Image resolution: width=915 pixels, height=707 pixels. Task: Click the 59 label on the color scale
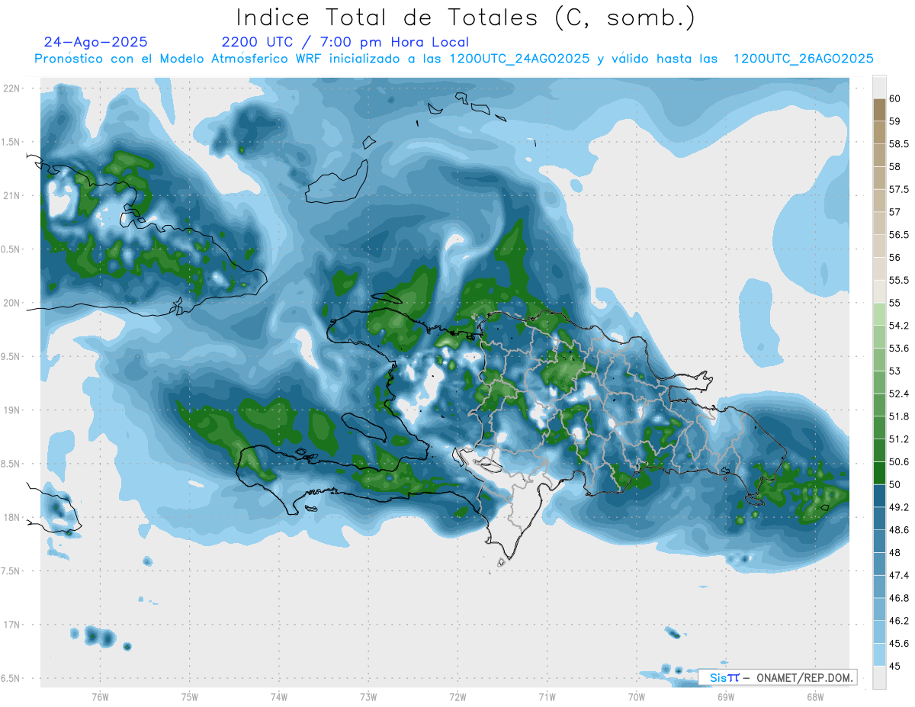[894, 121]
